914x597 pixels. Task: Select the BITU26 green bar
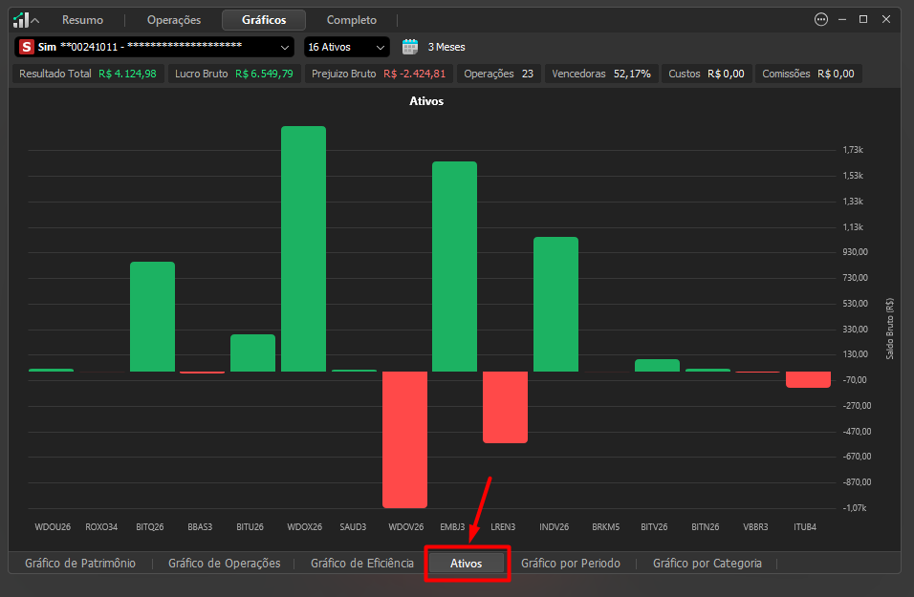pos(253,353)
